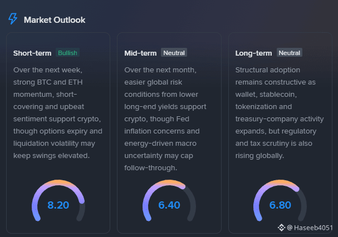
Task: Click the 6.80 score number
Action: coord(280,205)
